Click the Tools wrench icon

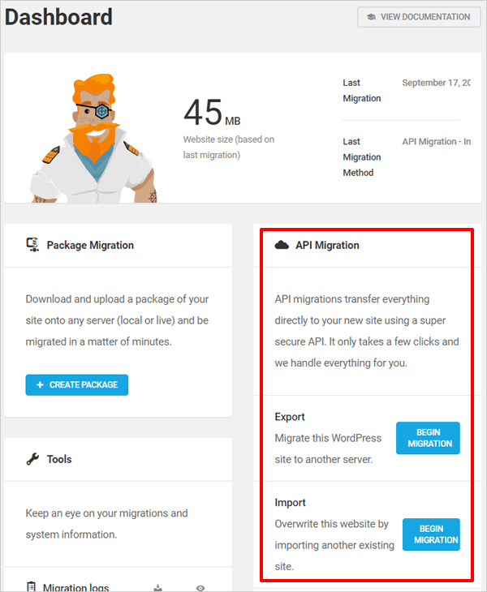[32, 459]
